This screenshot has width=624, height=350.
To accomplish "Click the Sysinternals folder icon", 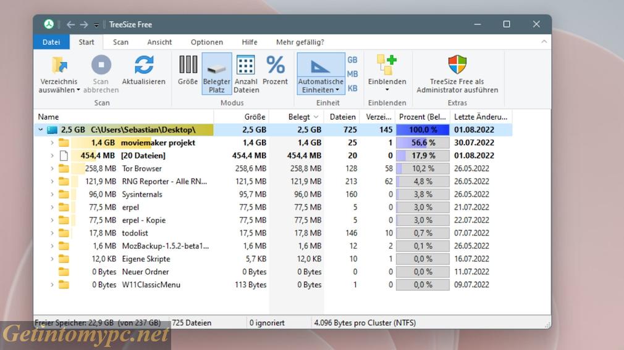I will click(x=64, y=194).
